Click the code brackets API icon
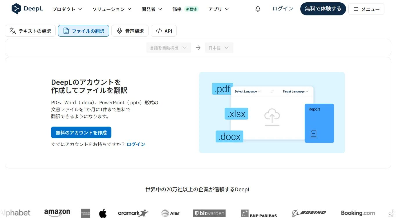396x223 pixels. 159,31
